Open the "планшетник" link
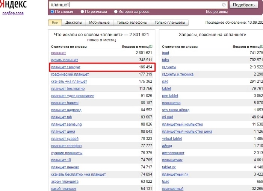 pos(172,160)
